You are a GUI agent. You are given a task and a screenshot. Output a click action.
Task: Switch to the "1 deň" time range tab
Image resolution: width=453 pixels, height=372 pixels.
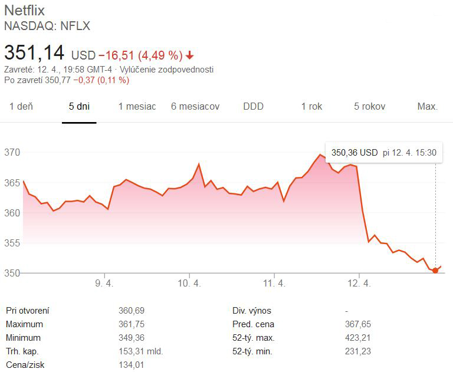[21, 107]
